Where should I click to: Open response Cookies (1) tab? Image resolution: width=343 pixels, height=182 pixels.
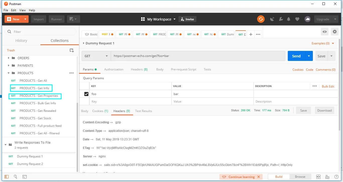point(100,111)
